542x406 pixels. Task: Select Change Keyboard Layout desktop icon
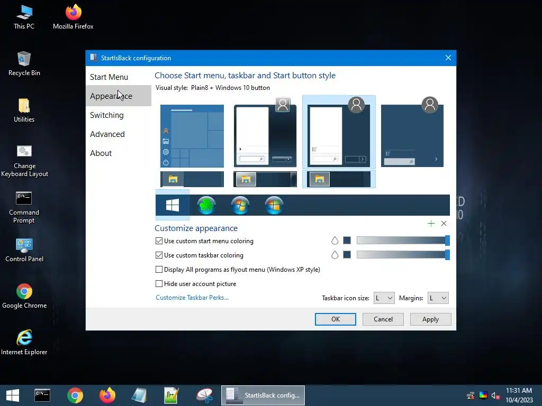tap(24, 161)
